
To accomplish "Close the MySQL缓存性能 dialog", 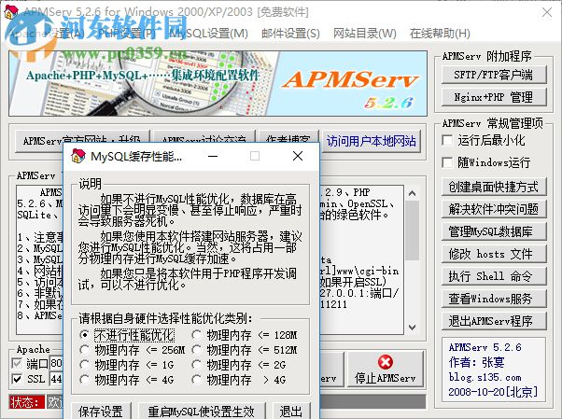I will [298, 156].
